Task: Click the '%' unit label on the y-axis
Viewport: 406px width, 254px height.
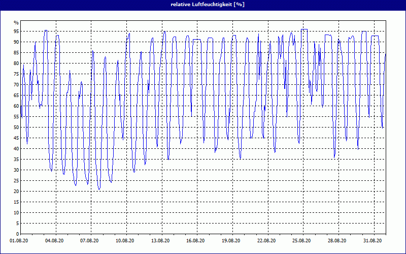Action: click(x=16, y=23)
